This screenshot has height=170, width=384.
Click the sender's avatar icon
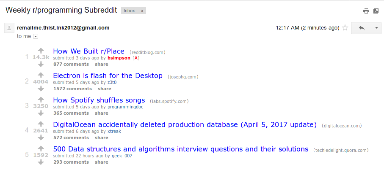coord(9,28)
